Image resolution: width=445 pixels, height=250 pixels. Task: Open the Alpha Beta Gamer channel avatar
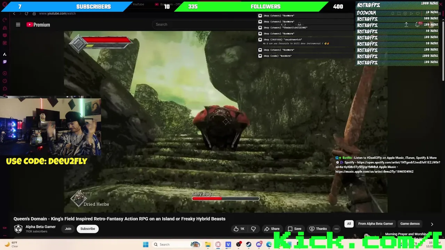18,229
